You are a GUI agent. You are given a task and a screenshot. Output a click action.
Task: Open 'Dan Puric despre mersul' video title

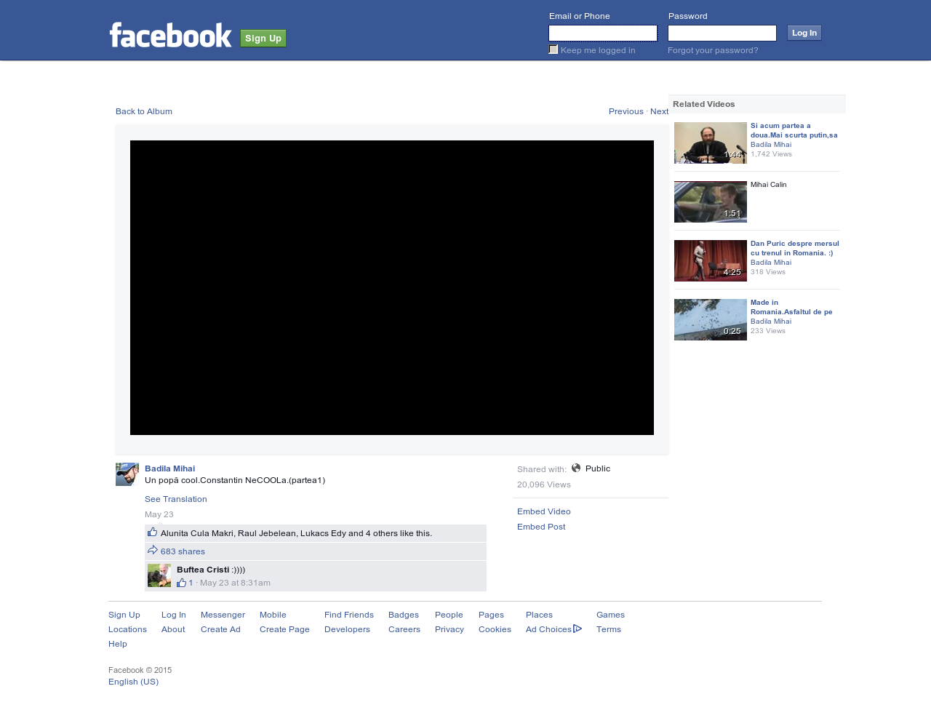coord(795,248)
